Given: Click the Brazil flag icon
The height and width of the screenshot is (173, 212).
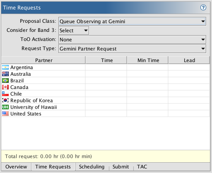Looking at the screenshot, I should click(5, 81).
